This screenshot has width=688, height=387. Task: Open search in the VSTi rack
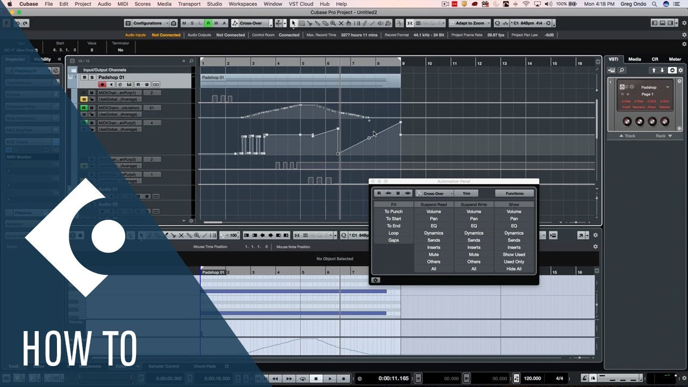pos(622,70)
